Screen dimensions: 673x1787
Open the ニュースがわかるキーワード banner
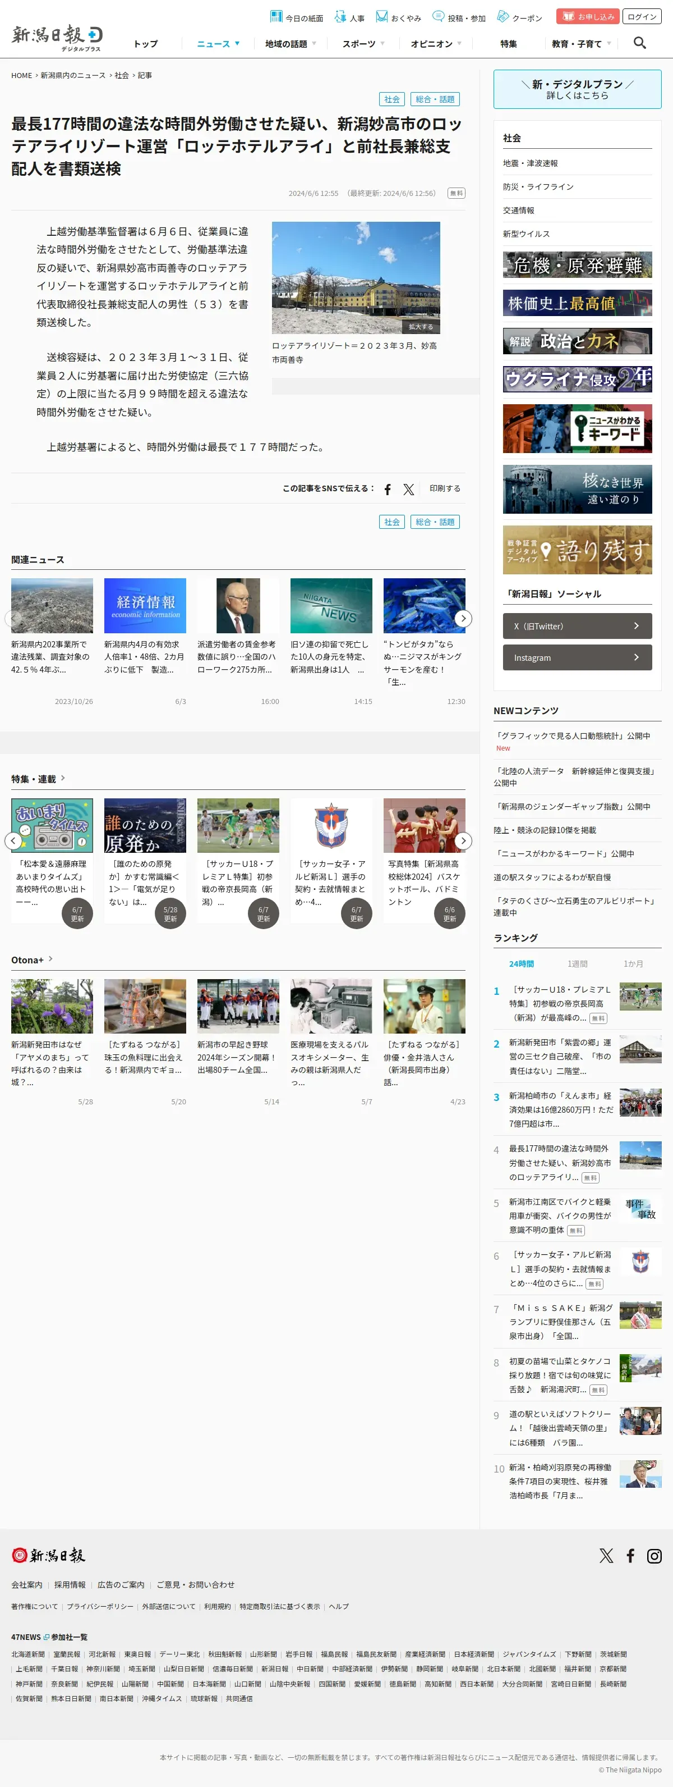tap(577, 429)
